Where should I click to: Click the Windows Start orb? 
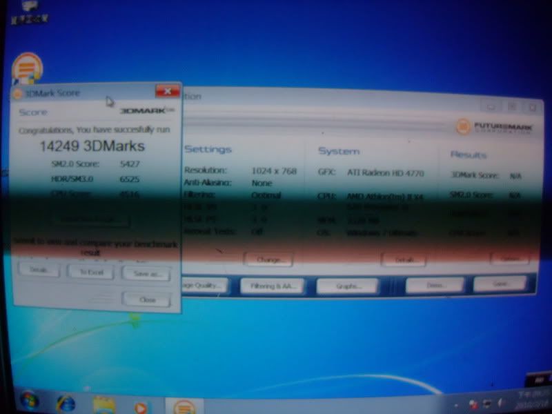pyautogui.click(x=30, y=402)
